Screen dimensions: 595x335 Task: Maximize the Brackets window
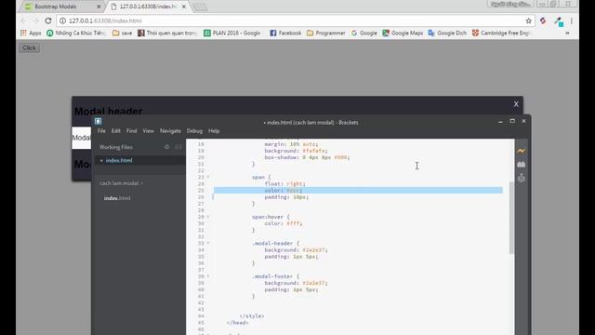point(512,121)
